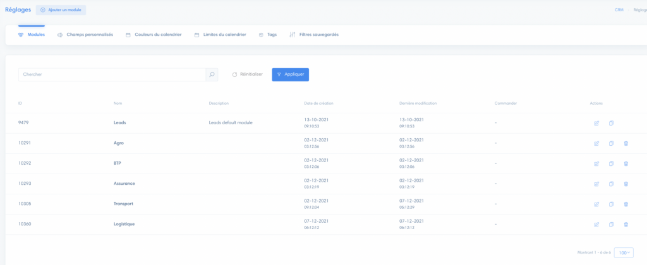
Task: Click the search magnifier icon
Action: pyautogui.click(x=212, y=74)
